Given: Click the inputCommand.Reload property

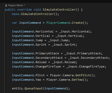Looking at the screenshot, I should (x=29, y=62).
